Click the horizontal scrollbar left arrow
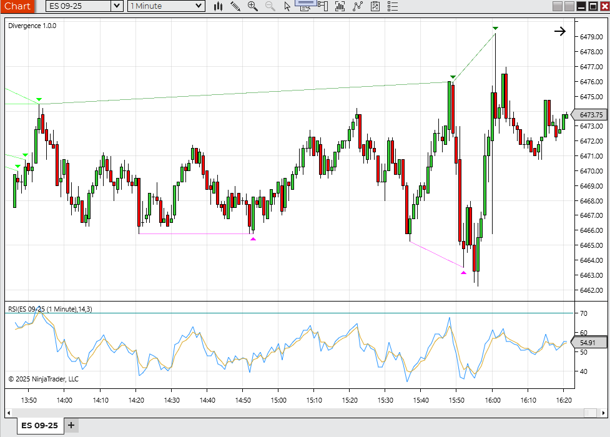Image resolution: width=610 pixels, height=437 pixels. click(x=9, y=413)
